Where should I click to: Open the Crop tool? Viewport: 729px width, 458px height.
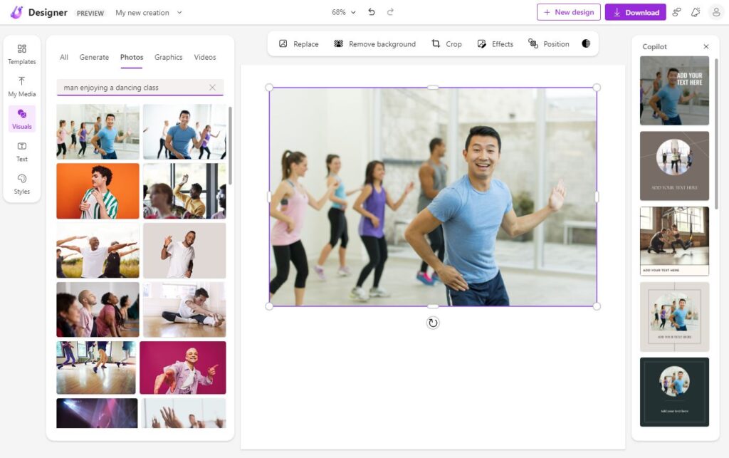pyautogui.click(x=446, y=43)
